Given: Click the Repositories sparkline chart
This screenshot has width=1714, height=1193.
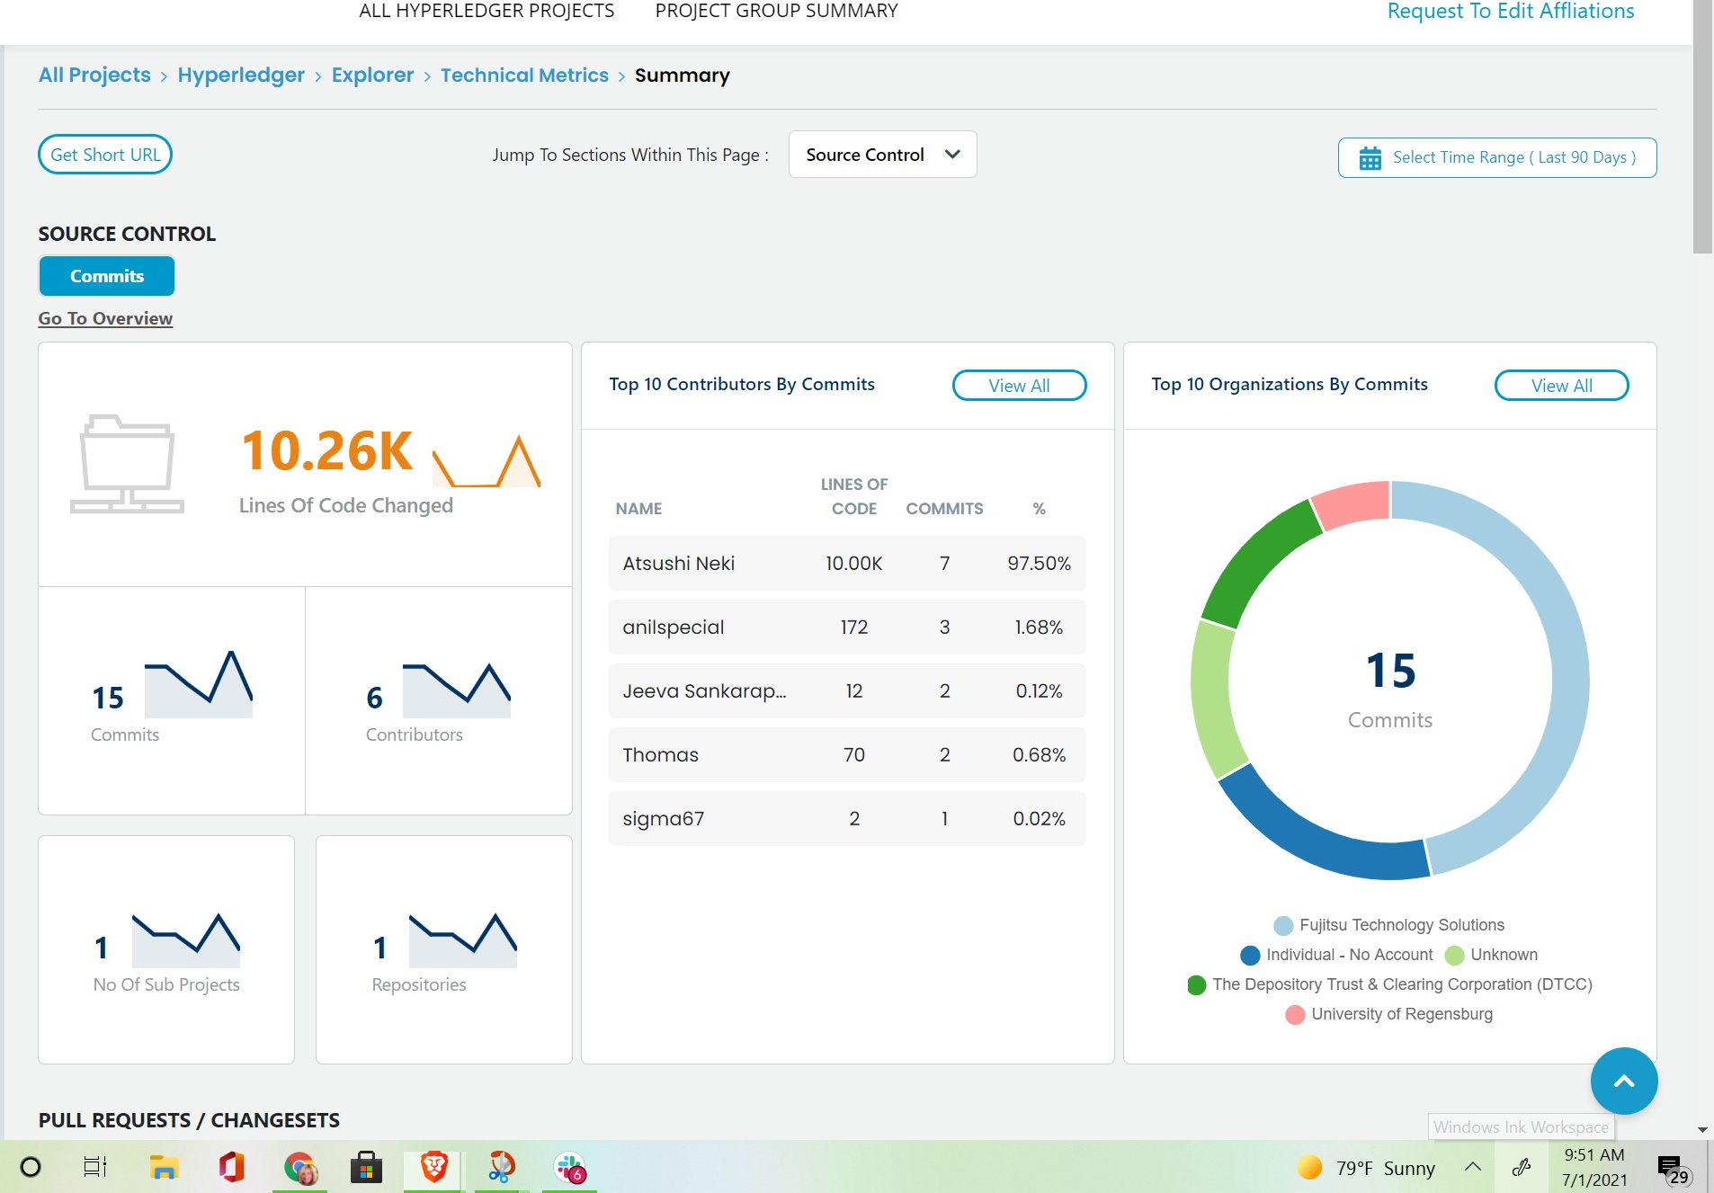Looking at the screenshot, I should 463,940.
